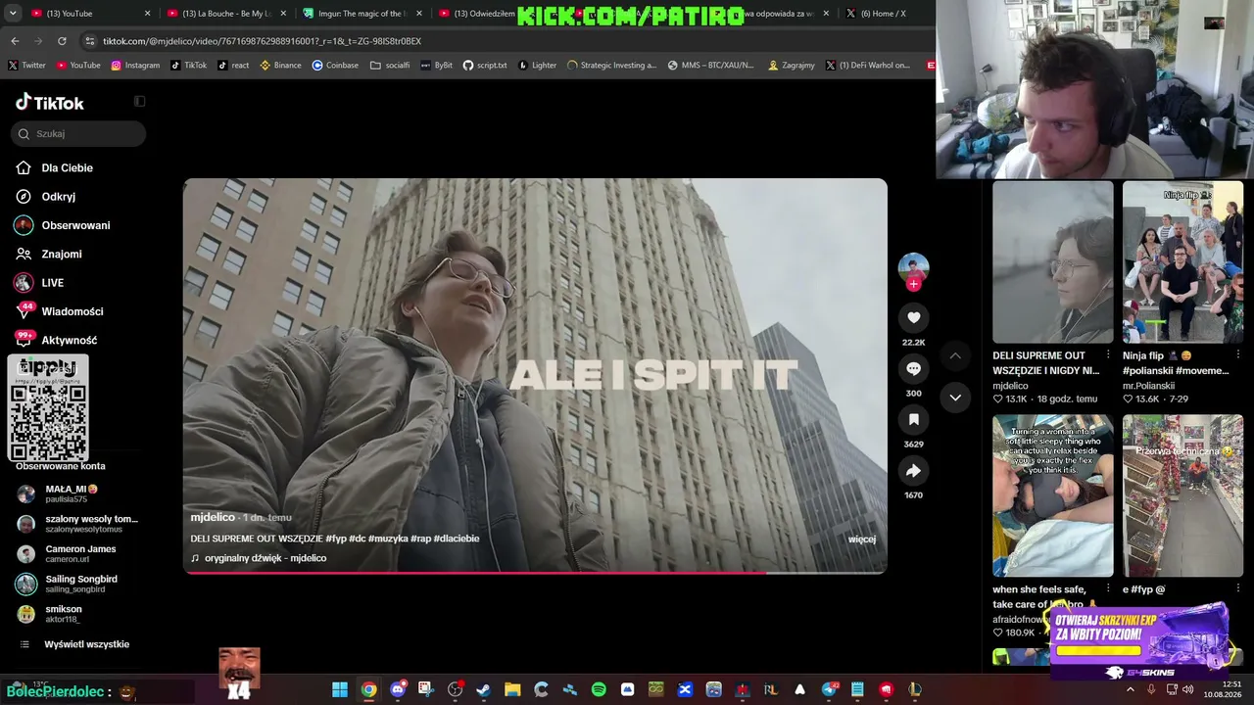Switch to the (13) YouTube browser tab
Viewport: 1254px width, 705px height.
pyautogui.click(x=88, y=14)
